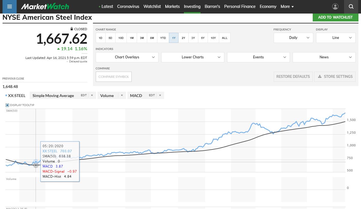Open the Display Line dropdown
This screenshot has width=361, height=209.
pos(336,38)
